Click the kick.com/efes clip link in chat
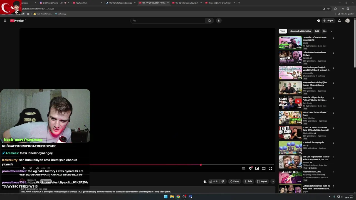 tap(45, 184)
